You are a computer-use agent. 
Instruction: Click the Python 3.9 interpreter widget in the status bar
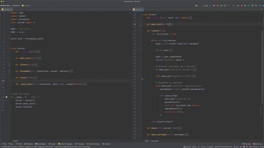(x=224, y=147)
